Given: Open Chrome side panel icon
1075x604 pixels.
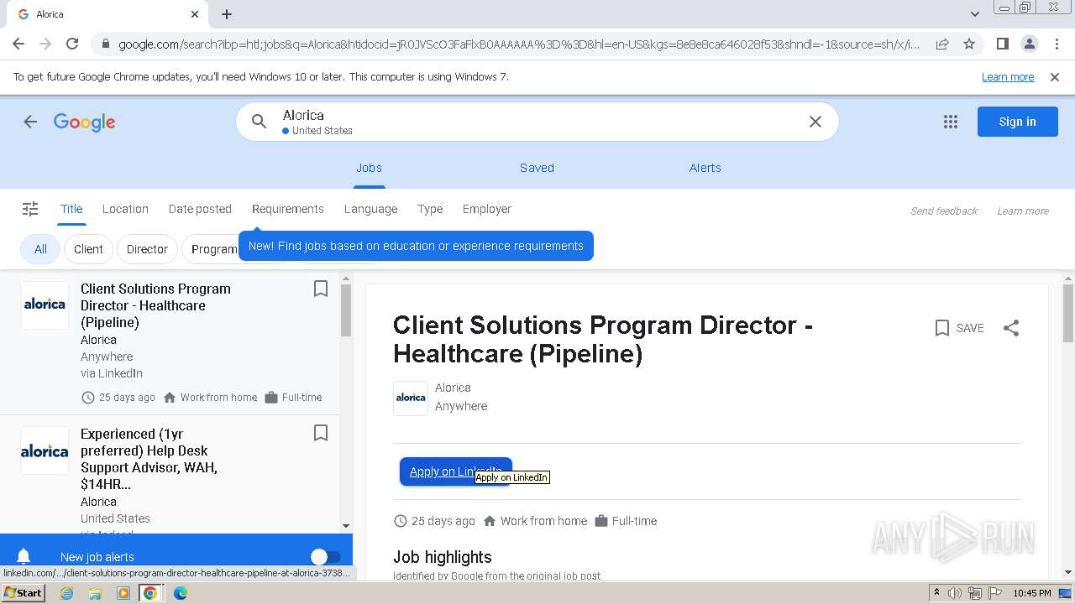Looking at the screenshot, I should point(1002,44).
